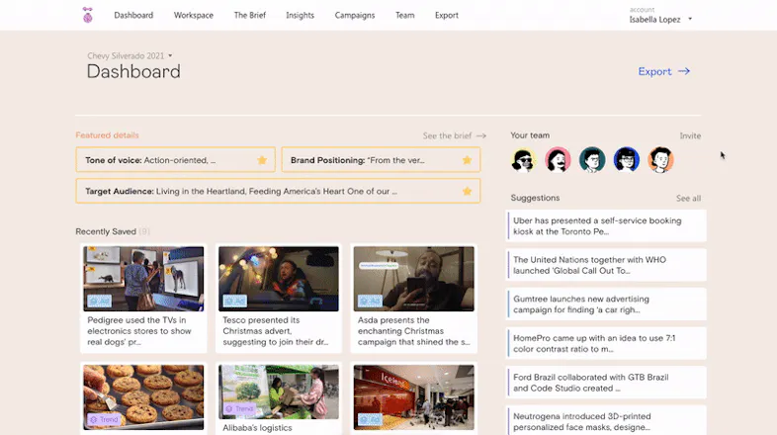Read 'Tesco presented its Christmas advert' caption

[276, 331]
